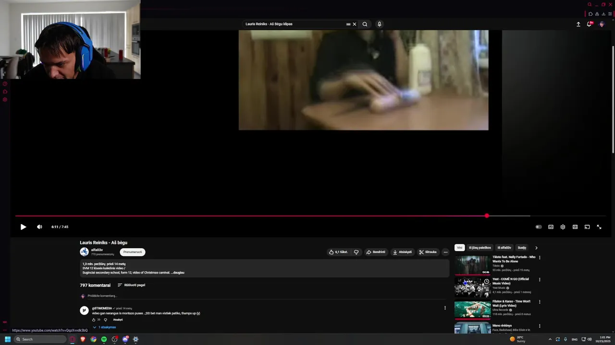Viewport: 615px width, 345px height.
Task: Dislike the @STIMOMEDIA comment
Action: pos(106,320)
